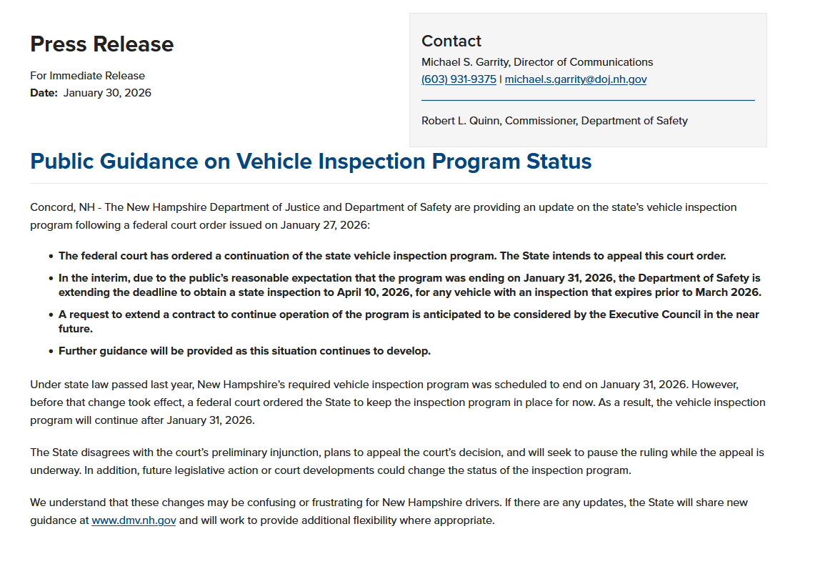Click the 'Press Release' heading
This screenshot has height=564, width=815.
[102, 44]
